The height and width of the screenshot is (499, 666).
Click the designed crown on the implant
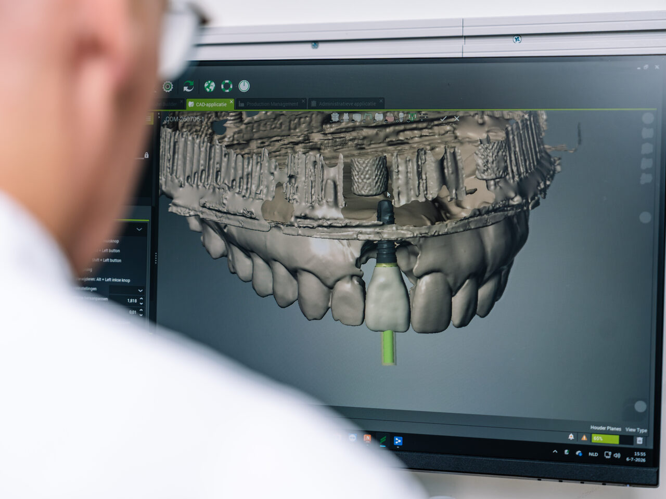(388, 298)
